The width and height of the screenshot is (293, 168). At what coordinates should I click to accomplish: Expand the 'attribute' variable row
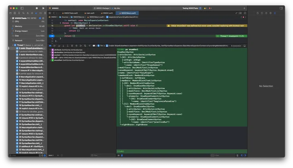pyautogui.click(x=50, y=49)
